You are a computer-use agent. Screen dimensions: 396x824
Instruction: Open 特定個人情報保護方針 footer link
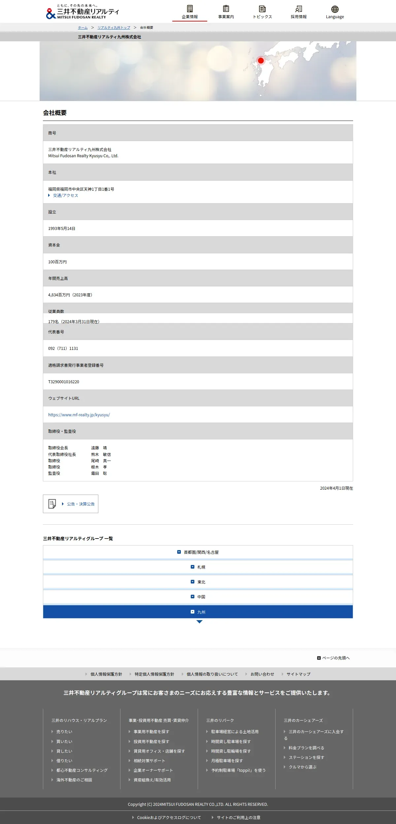[x=154, y=674]
